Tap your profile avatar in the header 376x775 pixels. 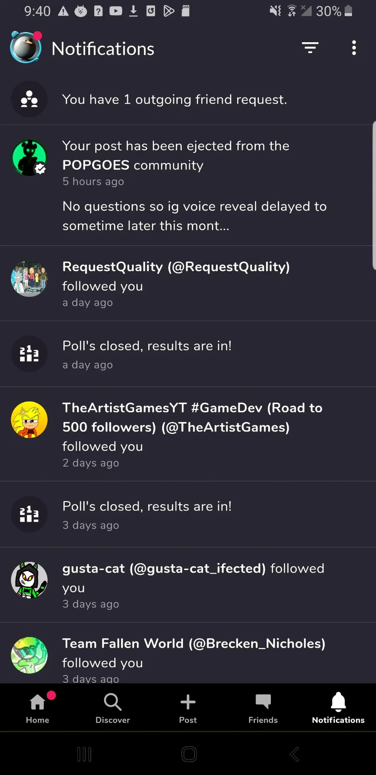pos(26,48)
